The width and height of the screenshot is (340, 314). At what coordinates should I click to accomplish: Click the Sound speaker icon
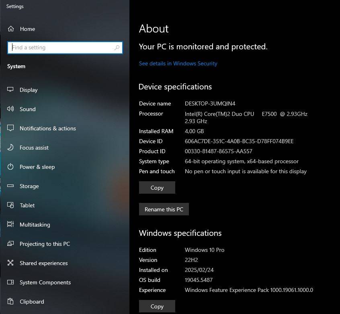[10, 109]
